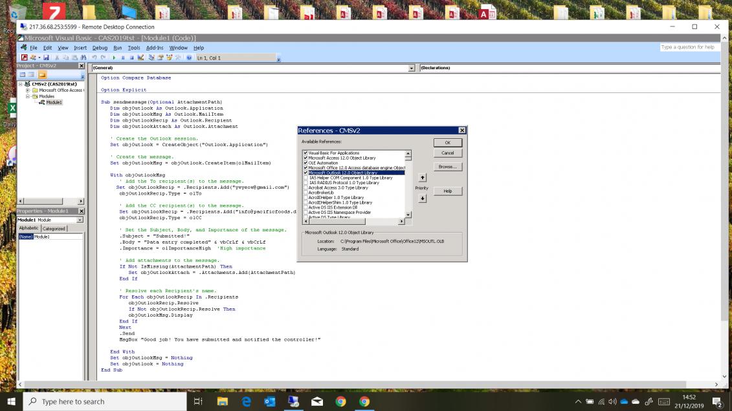This screenshot has width=732, height=411.
Task: Open the Mail app from the taskbar
Action: point(317,401)
